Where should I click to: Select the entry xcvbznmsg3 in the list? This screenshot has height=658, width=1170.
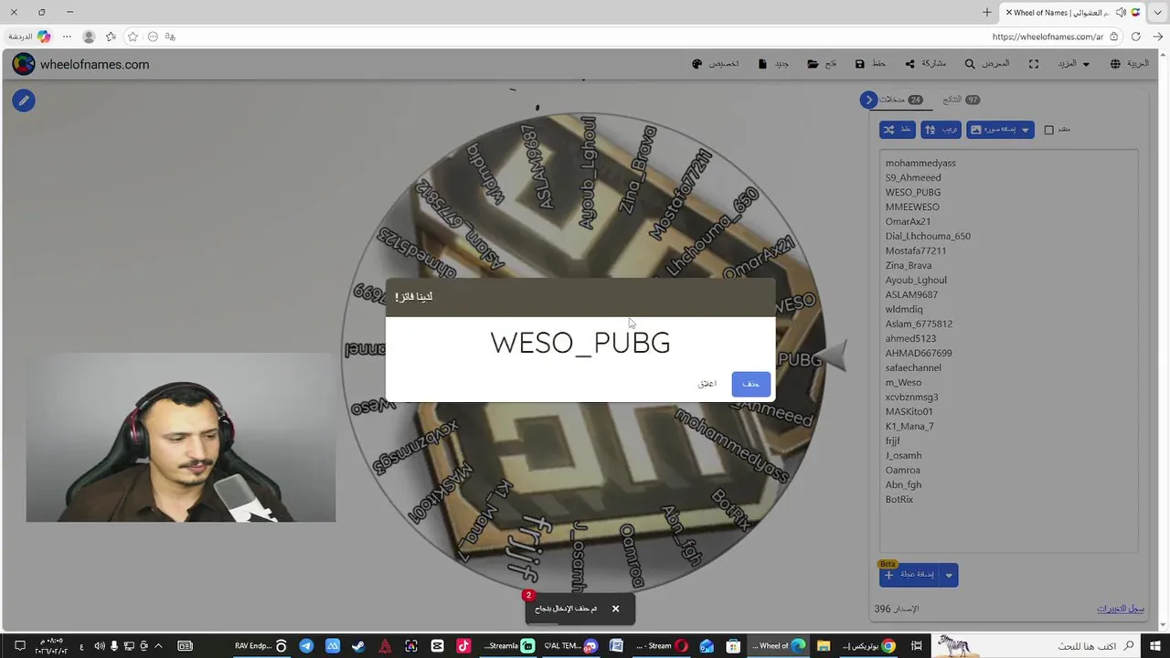911,397
